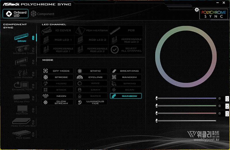Set lighting to Breathing mode

tap(126, 71)
